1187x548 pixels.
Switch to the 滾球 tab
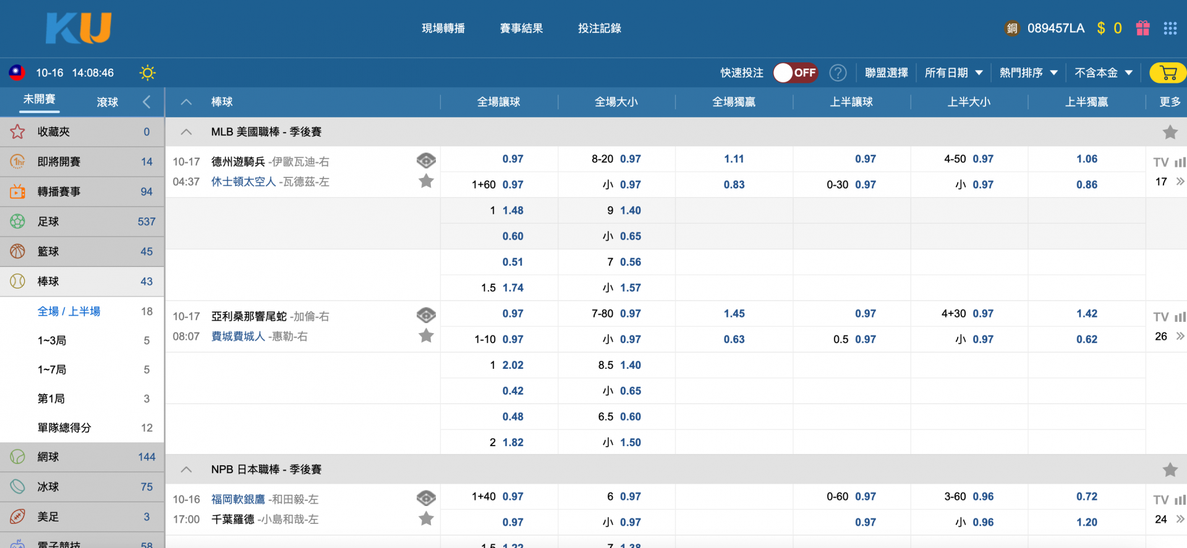click(108, 102)
